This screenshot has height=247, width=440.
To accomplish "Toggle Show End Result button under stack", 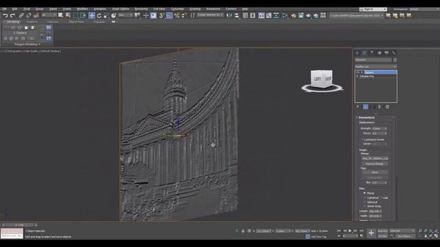I will (x=366, y=107).
